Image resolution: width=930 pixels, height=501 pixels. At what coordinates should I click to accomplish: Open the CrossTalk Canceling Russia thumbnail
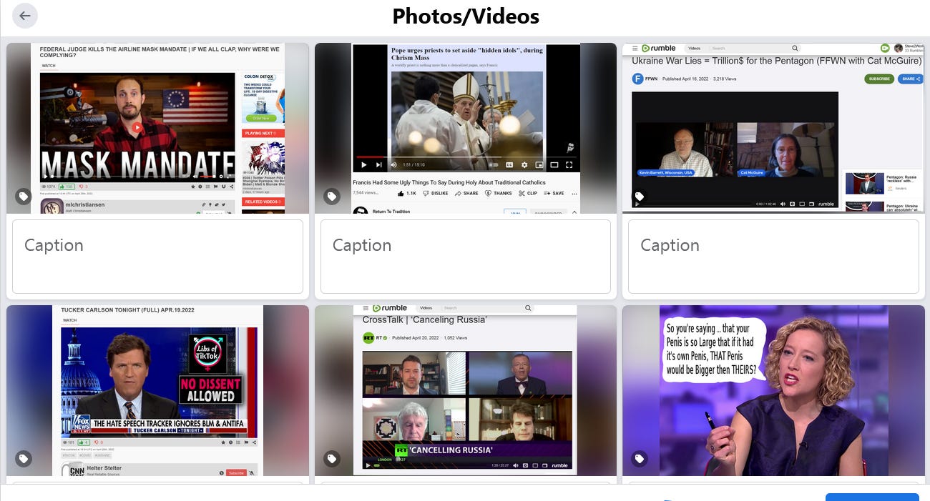(465, 390)
